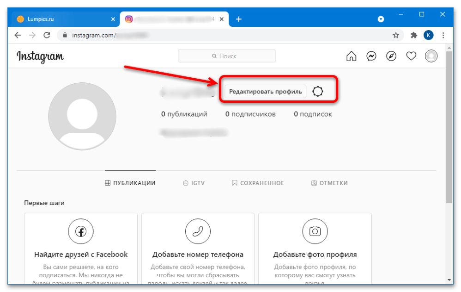Expand Chrome tab search dropdown arrow
The height and width of the screenshot is (292, 461).
pos(381,19)
